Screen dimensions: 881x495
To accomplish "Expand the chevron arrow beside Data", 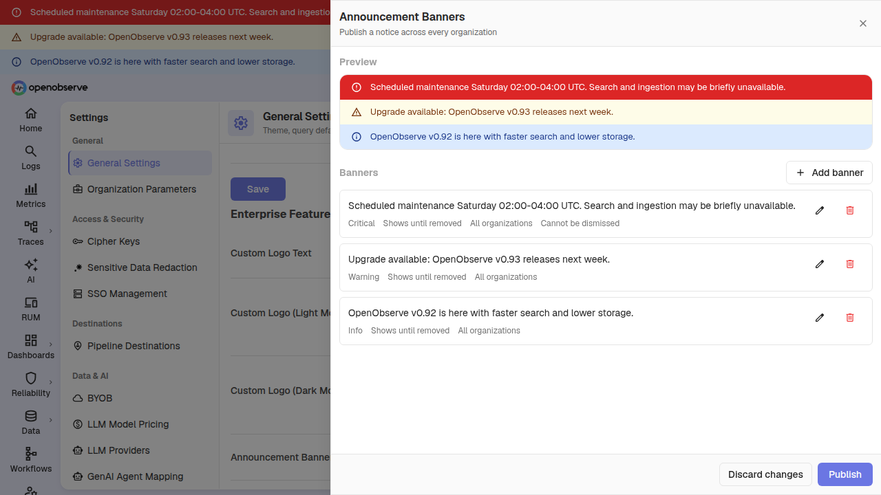I will click(x=51, y=419).
